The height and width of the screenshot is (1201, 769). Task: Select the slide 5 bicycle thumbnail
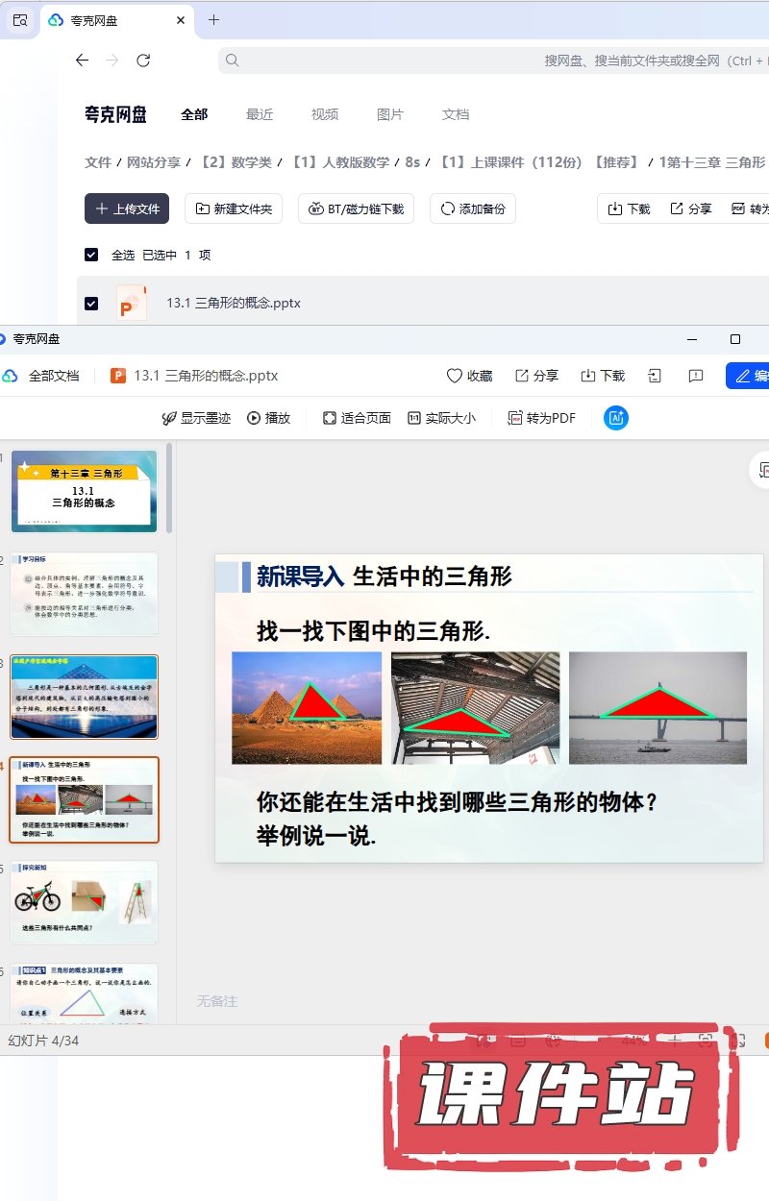(x=84, y=902)
